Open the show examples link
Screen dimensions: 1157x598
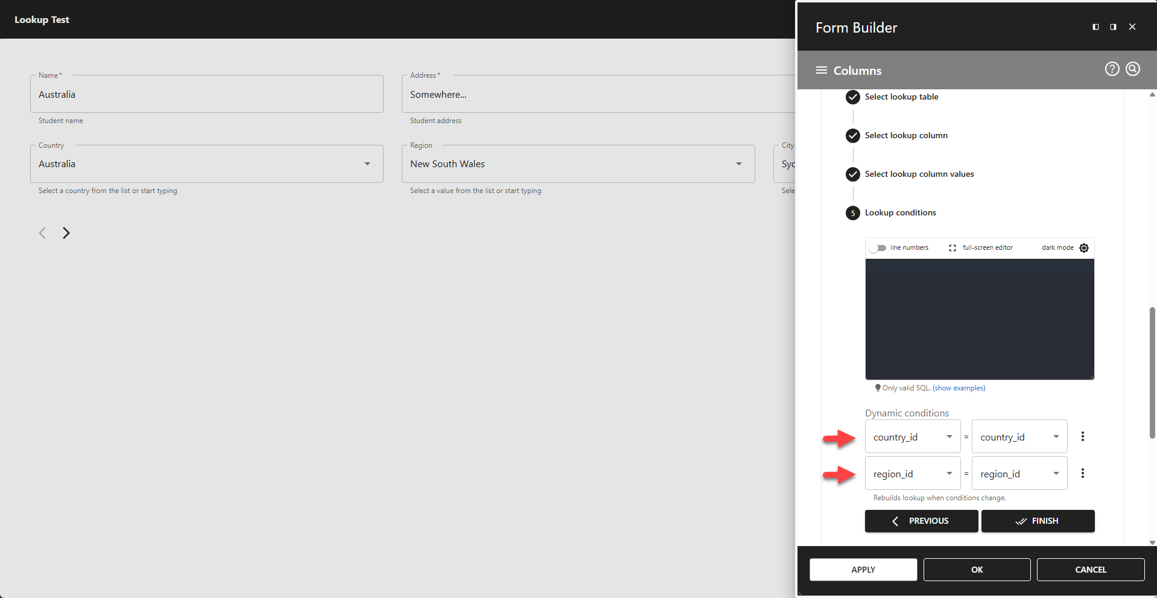[959, 388]
